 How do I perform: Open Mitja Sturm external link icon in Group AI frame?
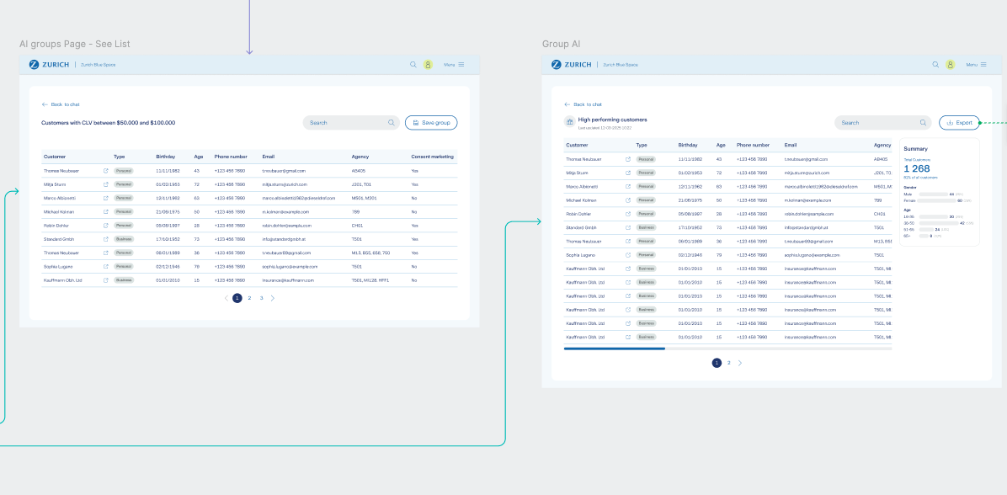628,173
